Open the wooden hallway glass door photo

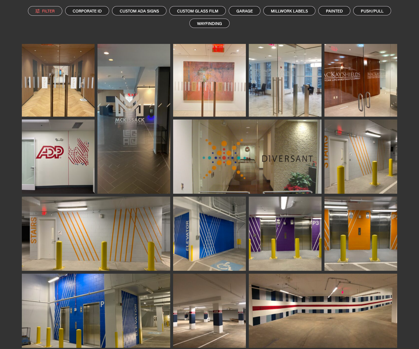[58, 80]
